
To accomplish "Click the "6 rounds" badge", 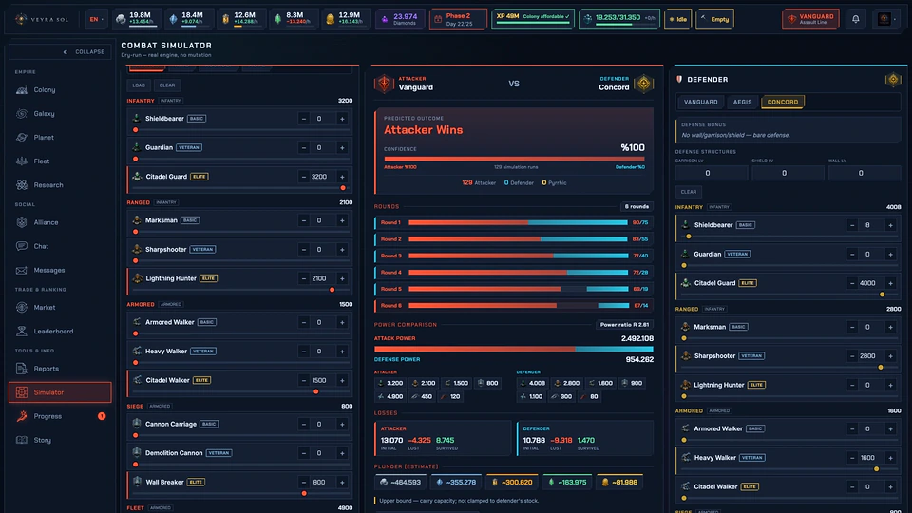I will pos(636,206).
